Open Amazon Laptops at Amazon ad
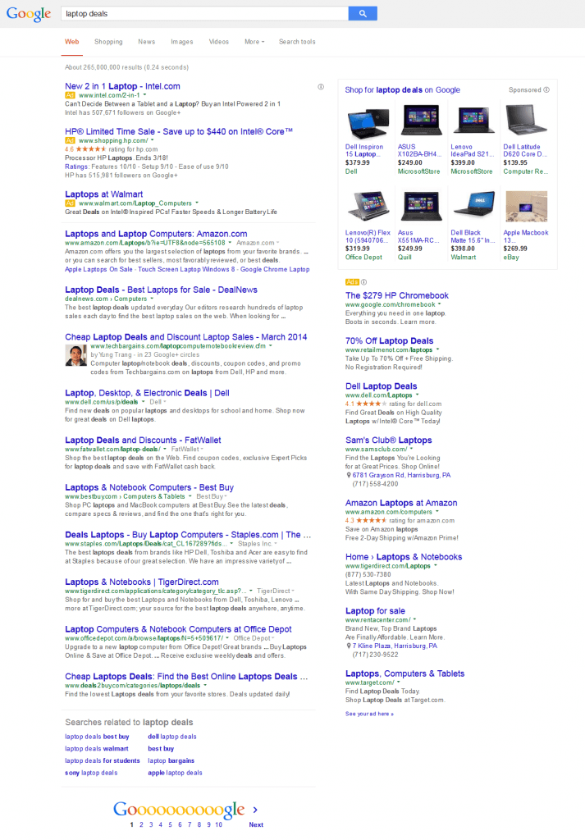 [x=401, y=503]
